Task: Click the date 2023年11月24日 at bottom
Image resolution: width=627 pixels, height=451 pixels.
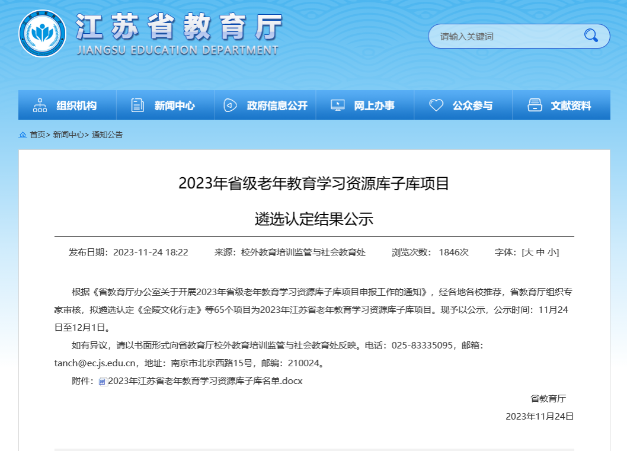Action: 539,417
